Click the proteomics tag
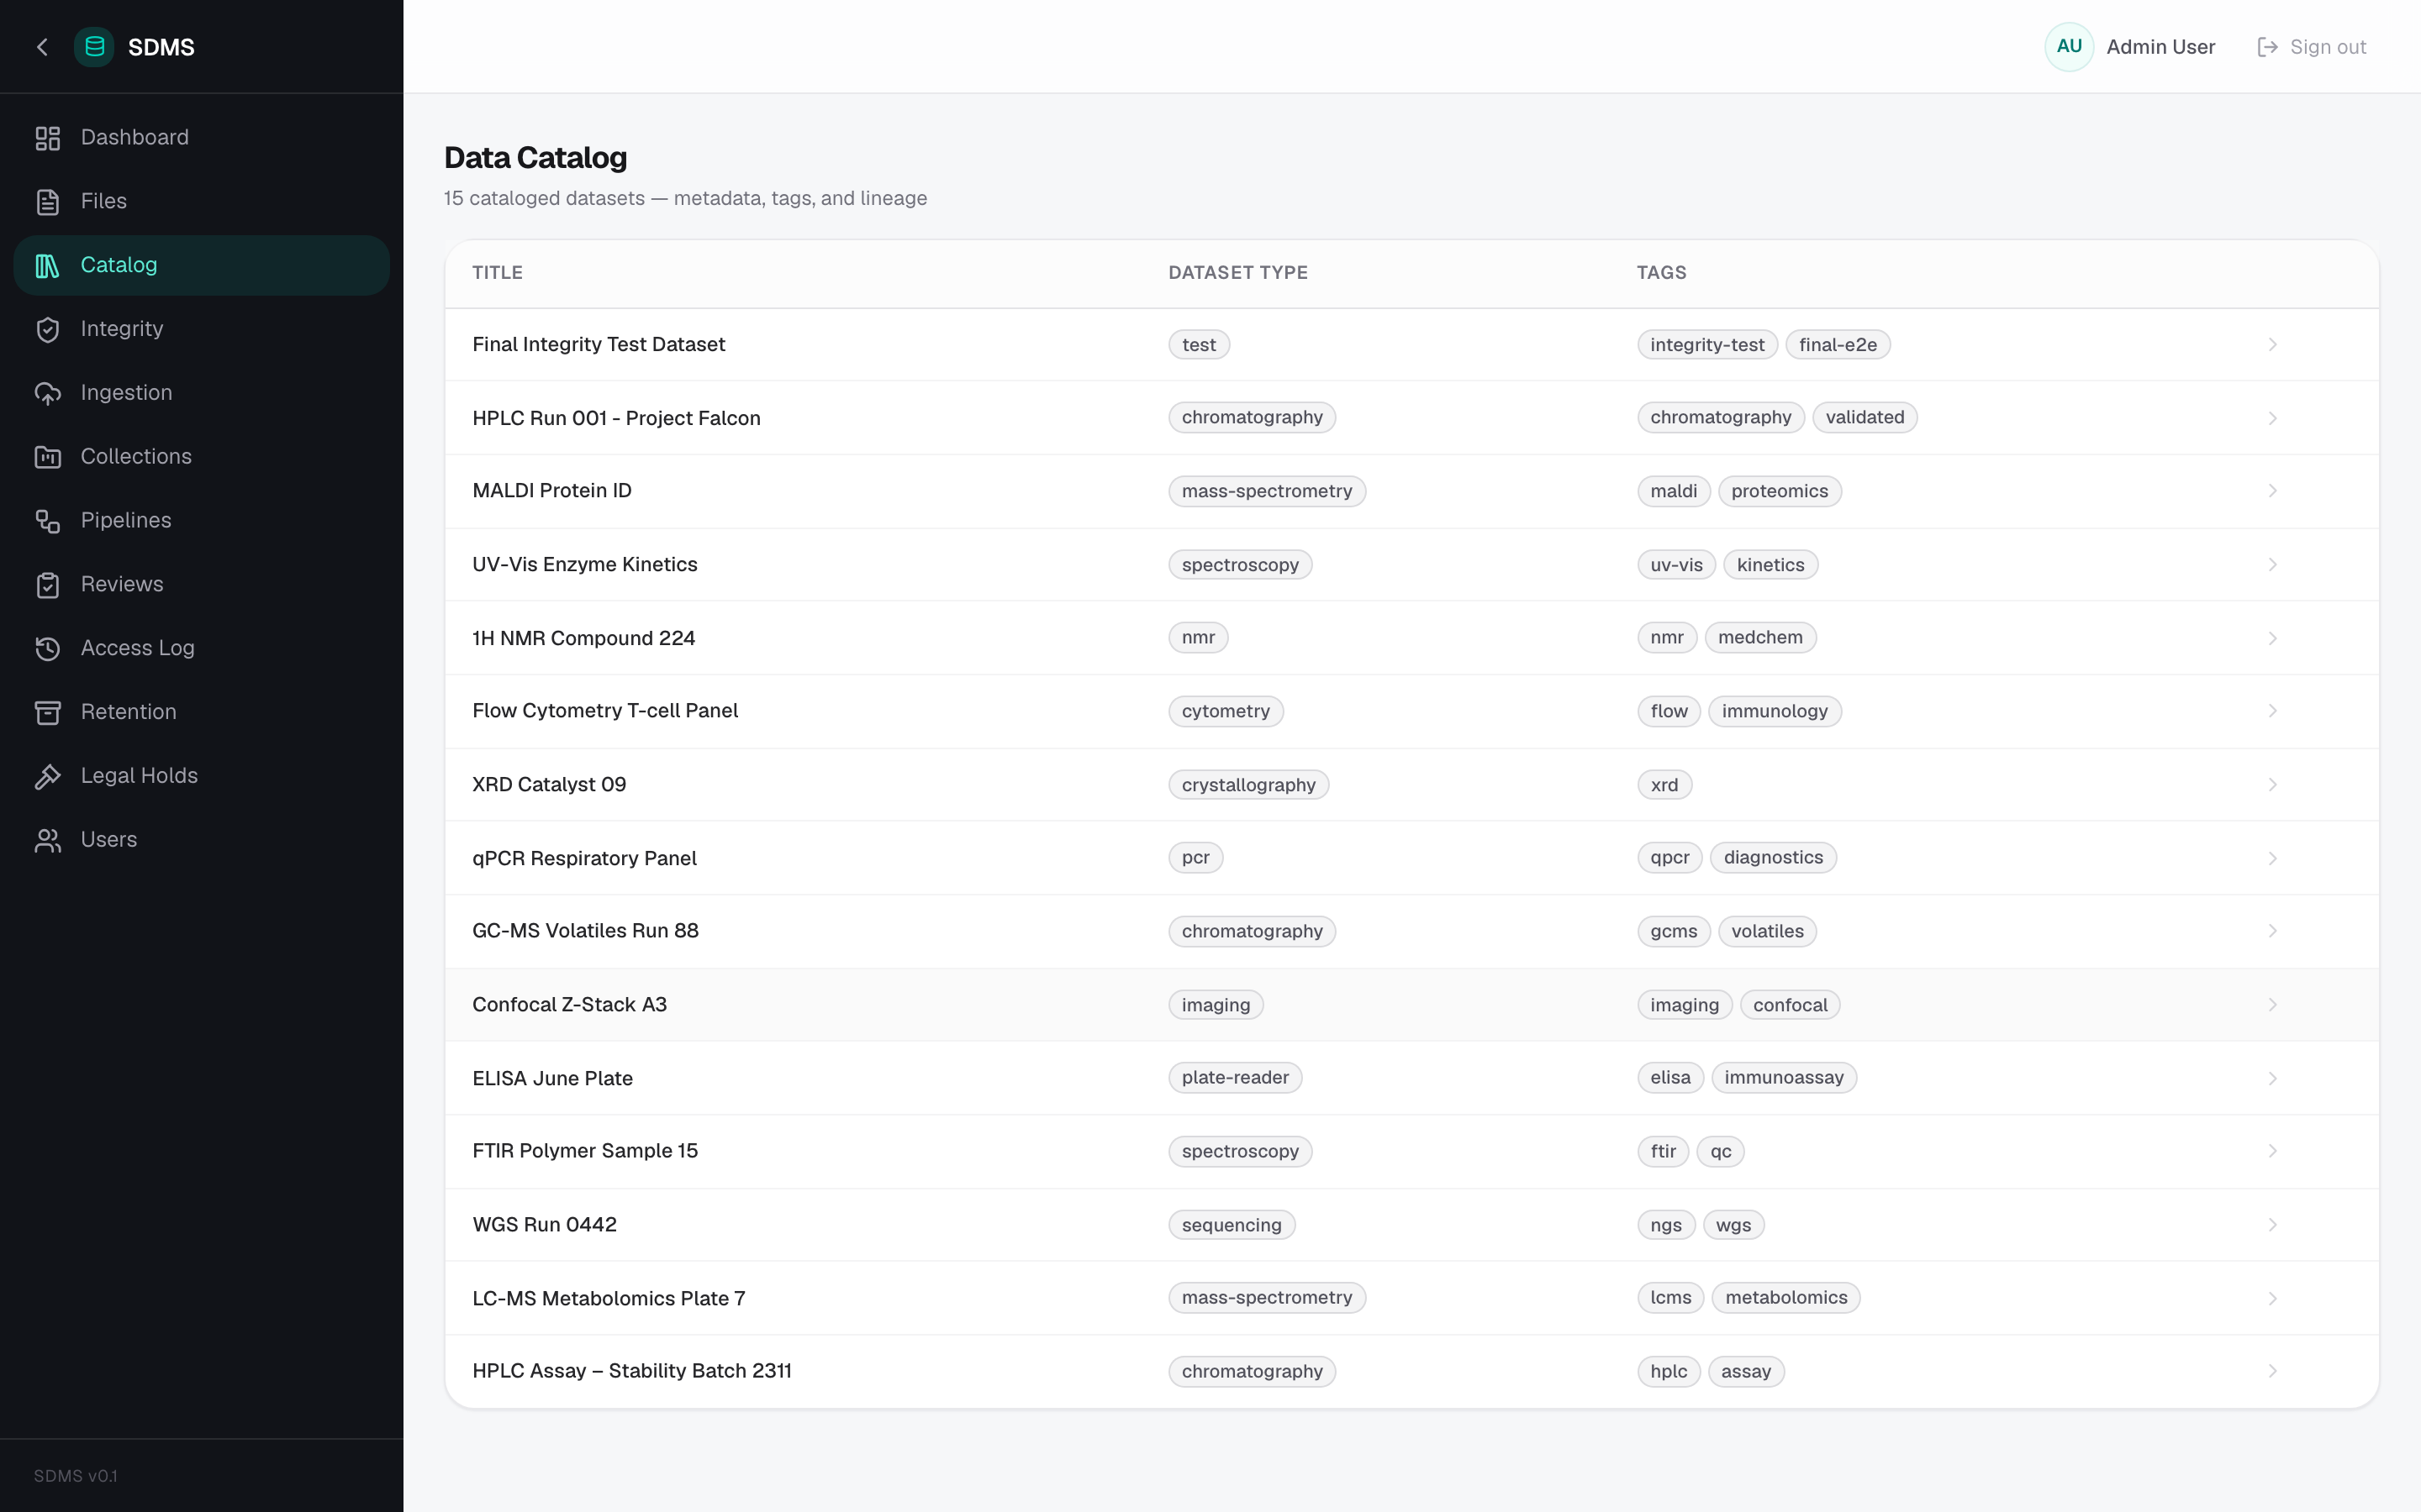The height and width of the screenshot is (1512, 2421). coord(1779,491)
